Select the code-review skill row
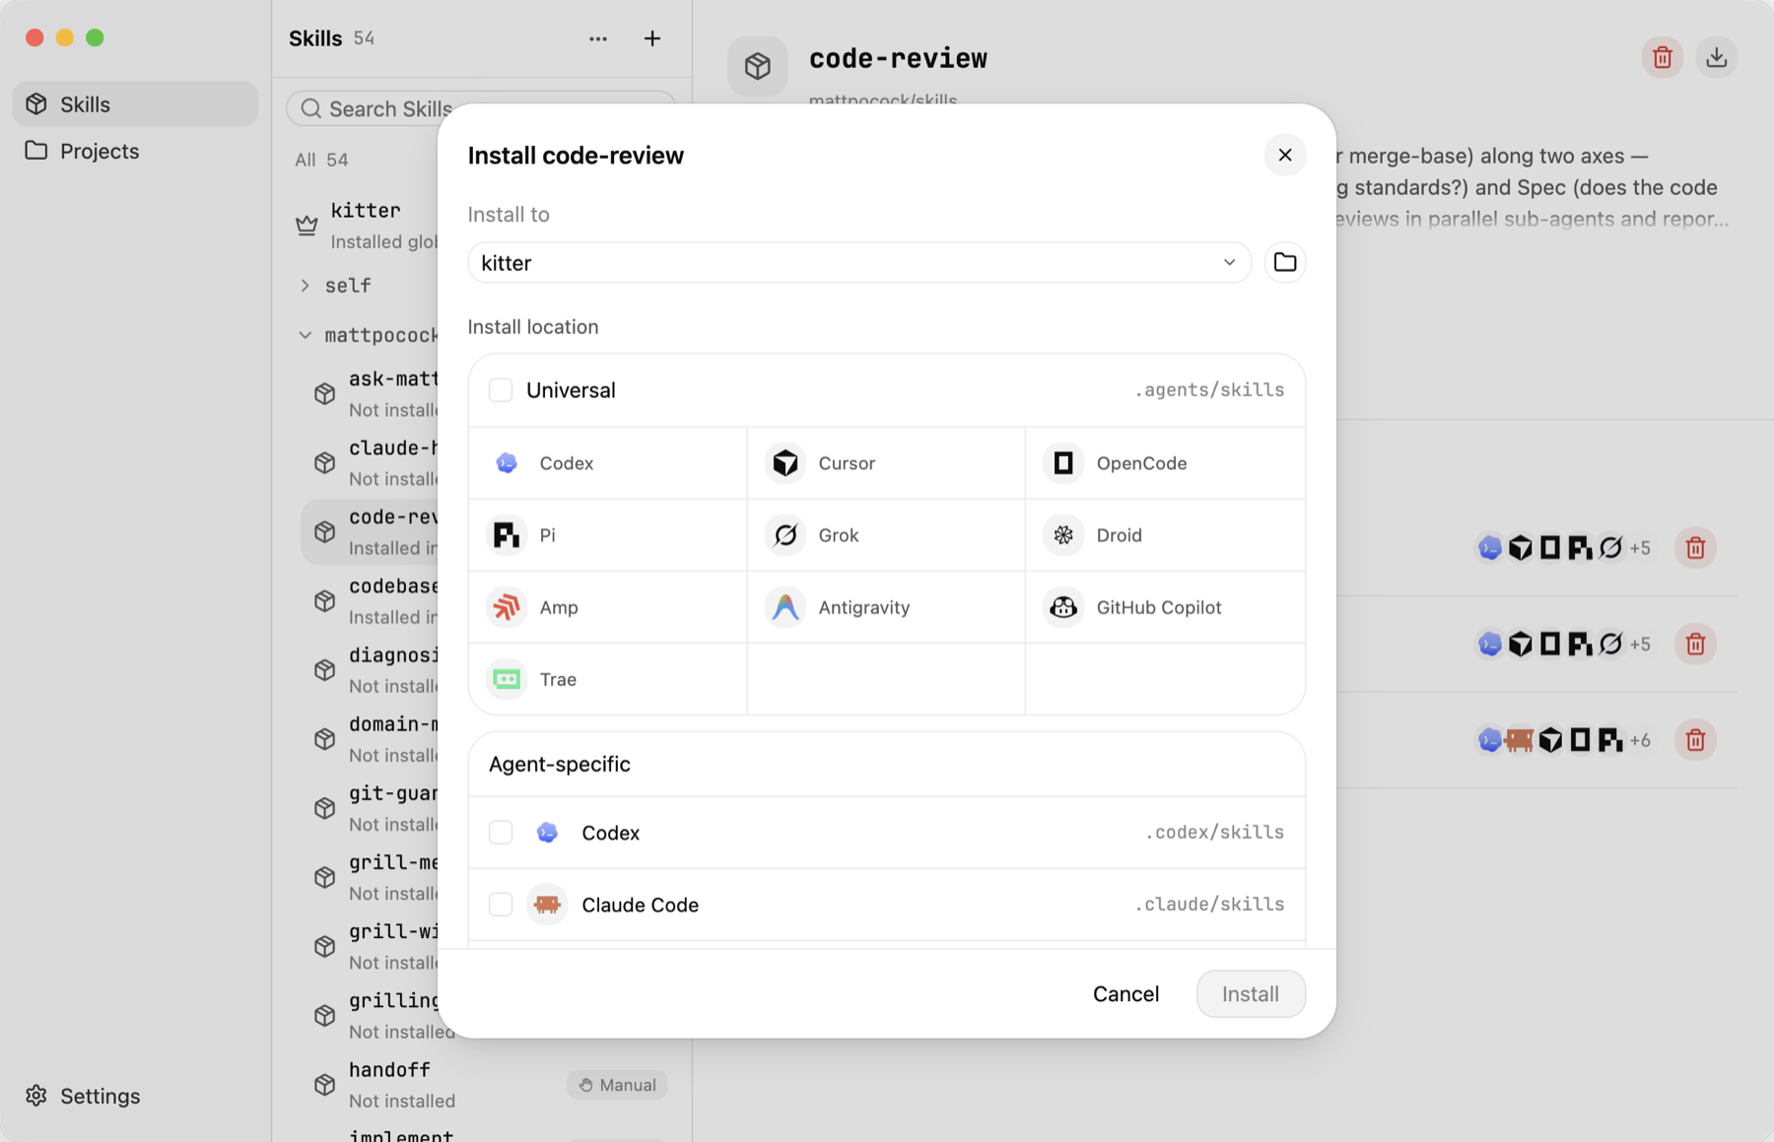The height and width of the screenshot is (1142, 1774). 371,531
